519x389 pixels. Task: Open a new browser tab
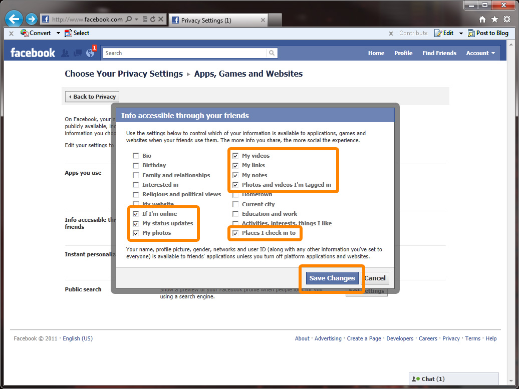tap(275, 20)
